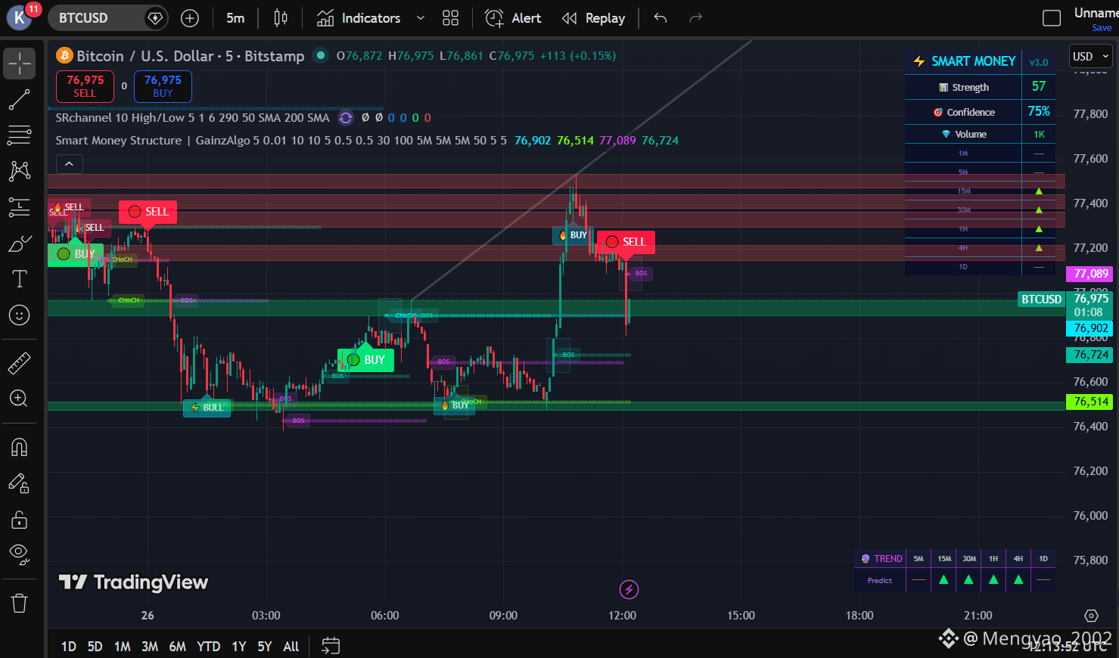
Task: Open the USD currency dropdown
Action: 1091,57
